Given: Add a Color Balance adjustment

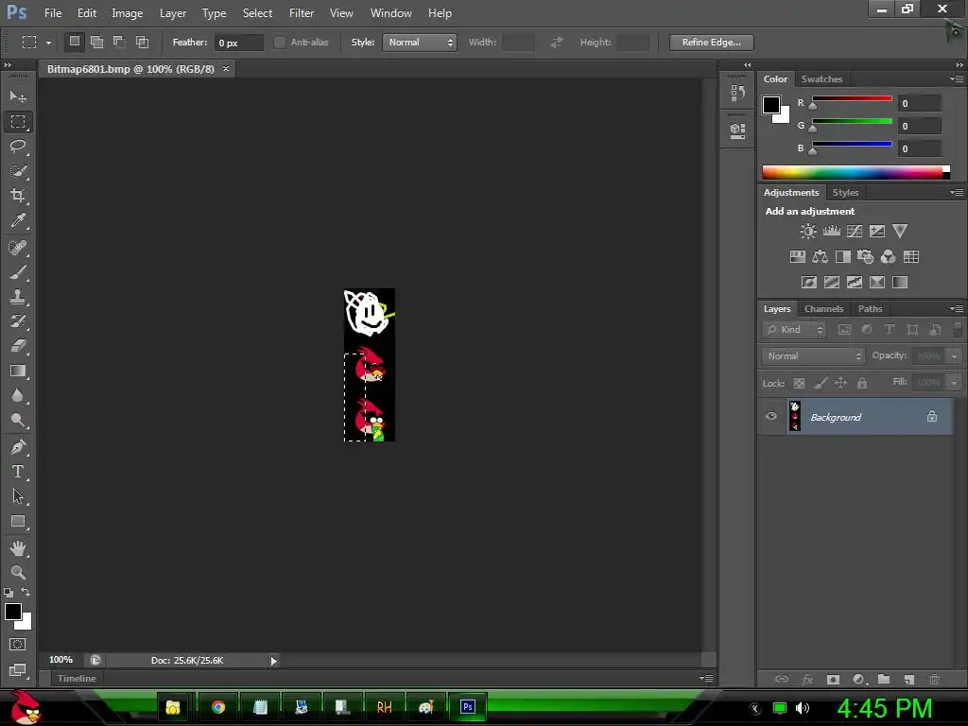Looking at the screenshot, I should point(820,257).
